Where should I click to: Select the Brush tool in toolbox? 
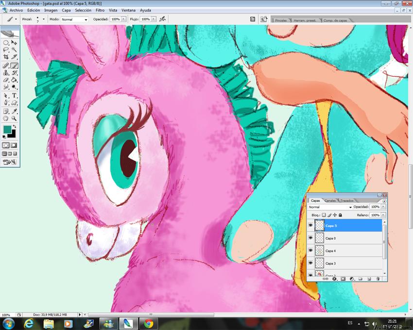point(14,66)
